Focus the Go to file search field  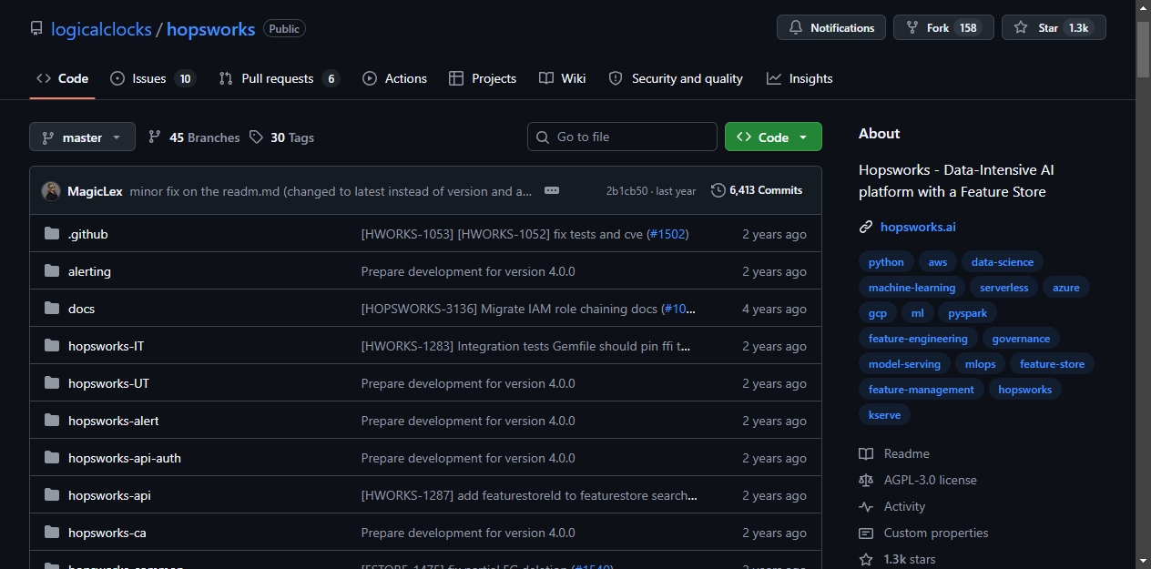pyautogui.click(x=622, y=137)
